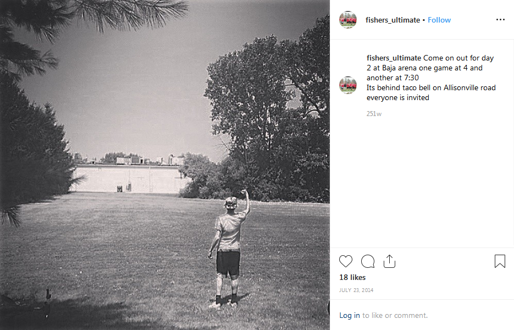Share the post using the share icon
Image resolution: width=514 pixels, height=330 pixels.
[x=389, y=261]
